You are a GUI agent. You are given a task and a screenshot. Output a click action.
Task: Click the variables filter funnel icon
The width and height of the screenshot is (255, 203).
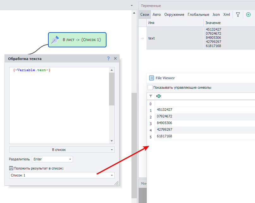coord(238,15)
